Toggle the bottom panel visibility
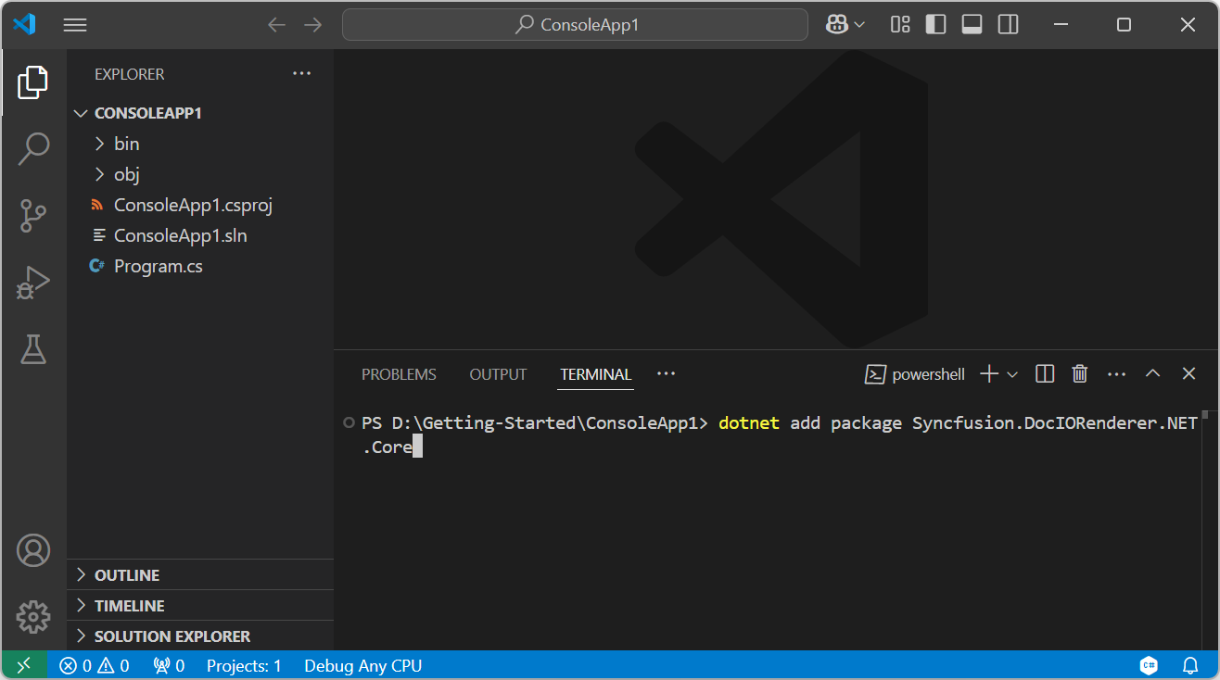1220x680 pixels. (972, 25)
